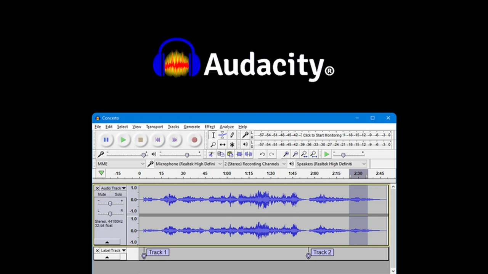Trim audio outside the selection
Screen dimensions: 488x274
pos(239,154)
